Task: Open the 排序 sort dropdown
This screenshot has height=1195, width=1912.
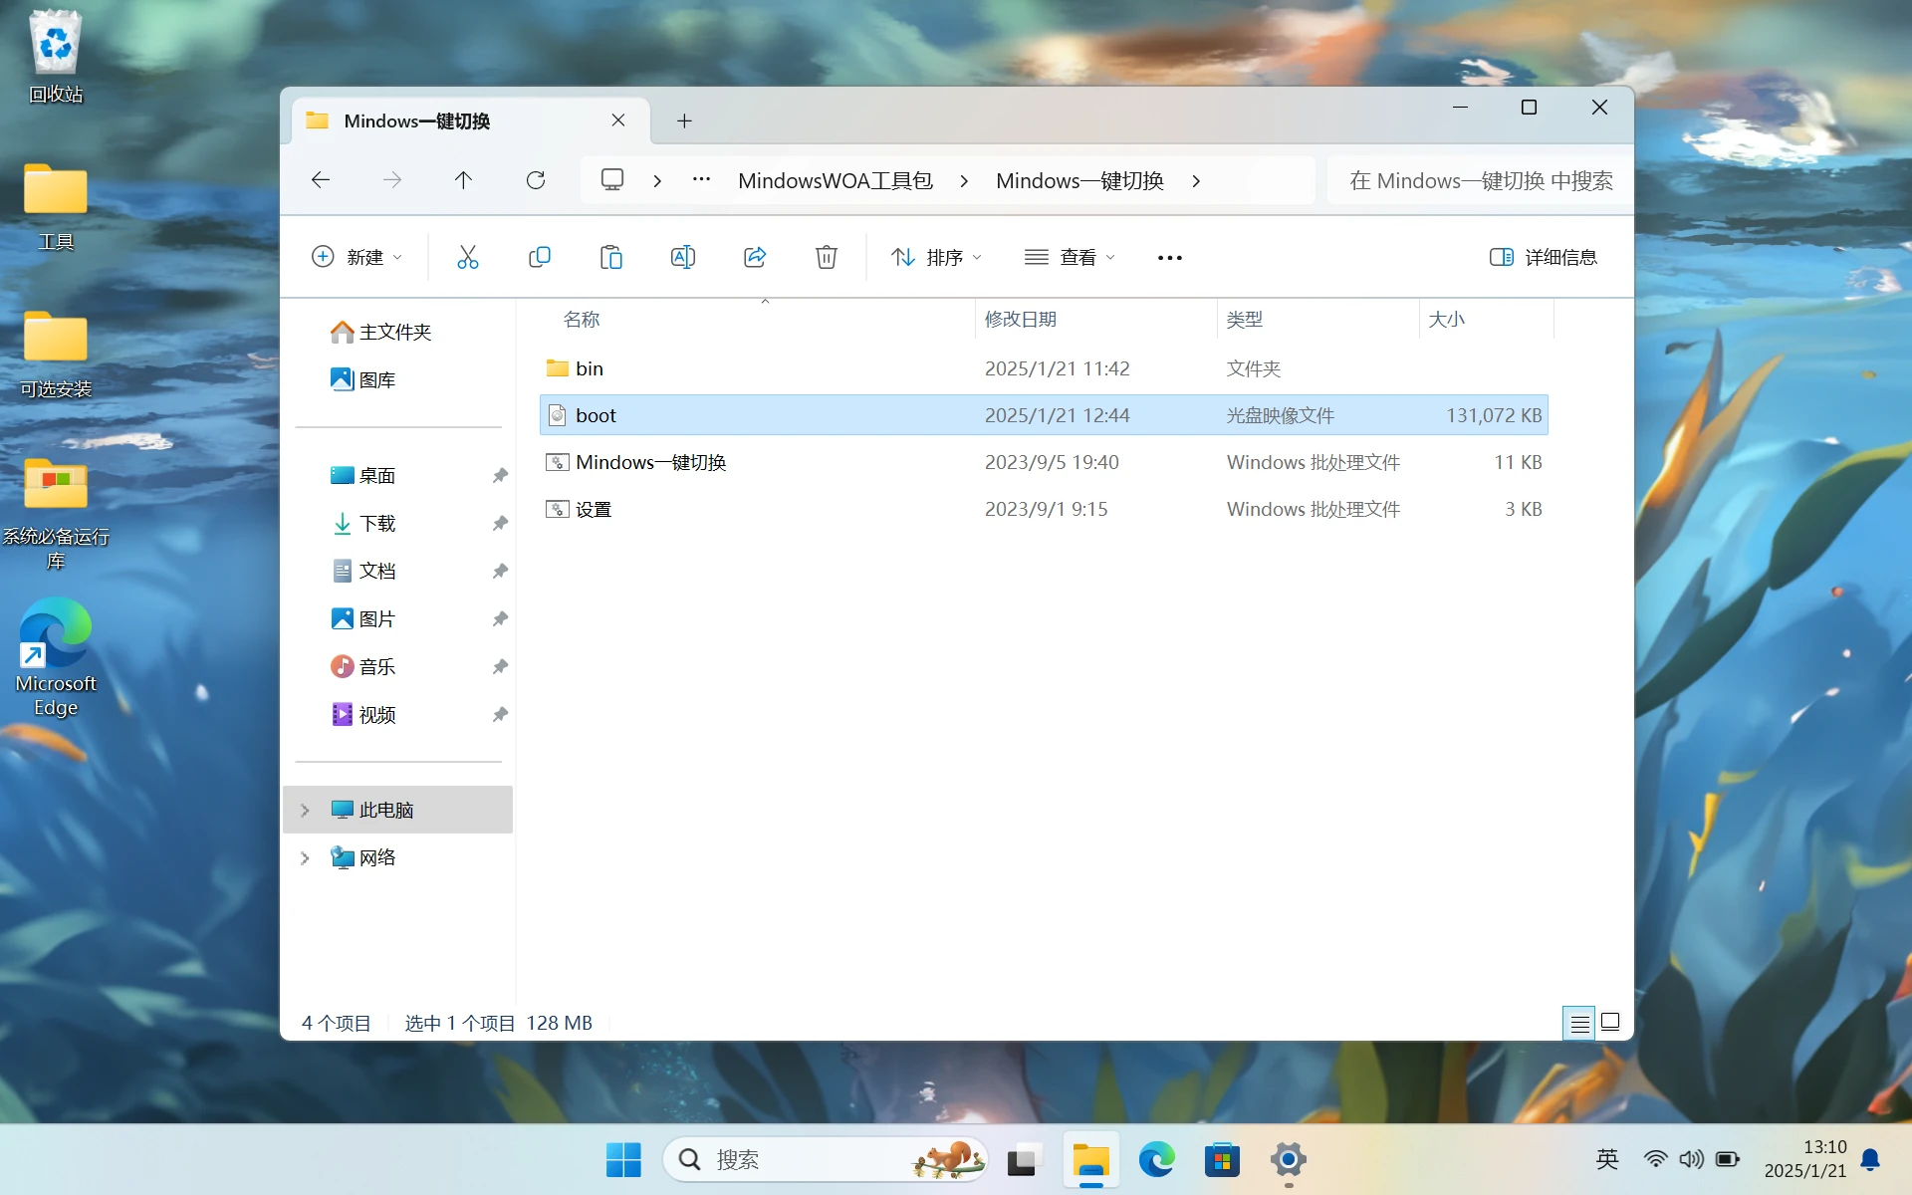Action: tap(936, 257)
